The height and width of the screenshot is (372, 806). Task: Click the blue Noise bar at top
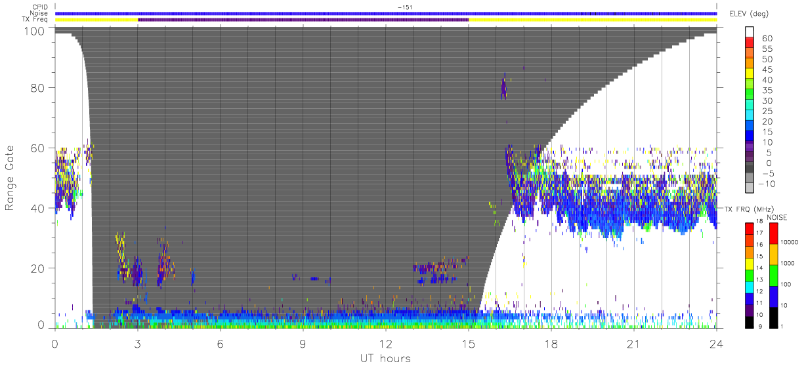386,13
